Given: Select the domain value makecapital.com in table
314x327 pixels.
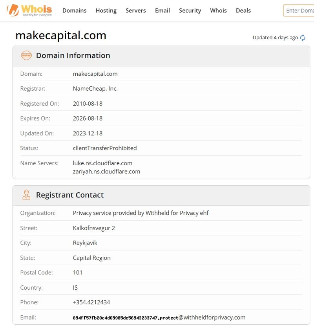Looking at the screenshot, I should point(95,74).
